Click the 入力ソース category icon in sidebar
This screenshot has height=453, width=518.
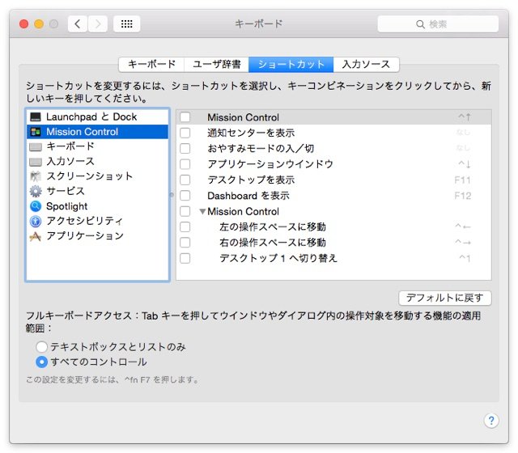(36, 162)
